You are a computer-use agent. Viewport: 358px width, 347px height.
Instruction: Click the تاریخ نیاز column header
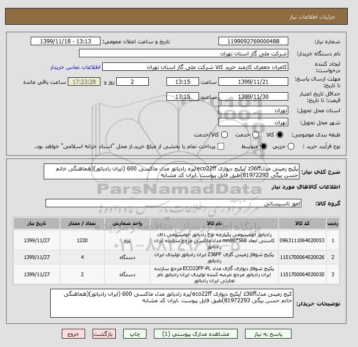click(x=37, y=224)
